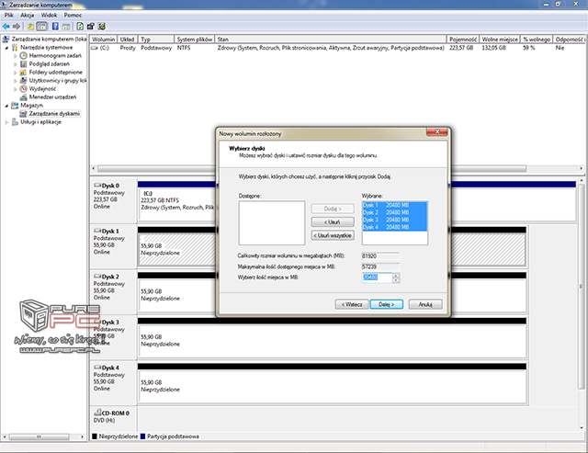Increase MB size with spinner up arrow

pos(396,274)
